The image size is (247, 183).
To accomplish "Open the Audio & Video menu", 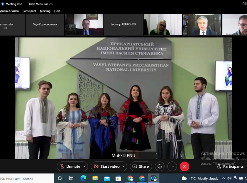I will [9, 11].
